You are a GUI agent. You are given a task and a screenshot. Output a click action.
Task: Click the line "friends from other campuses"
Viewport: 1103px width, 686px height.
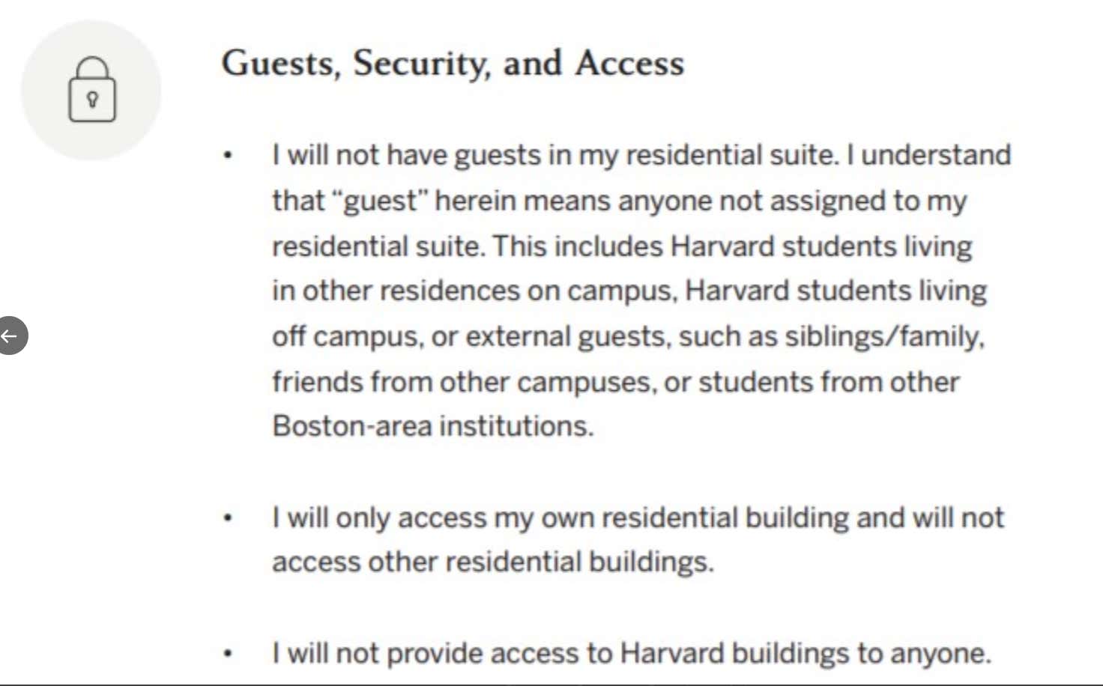coord(615,382)
